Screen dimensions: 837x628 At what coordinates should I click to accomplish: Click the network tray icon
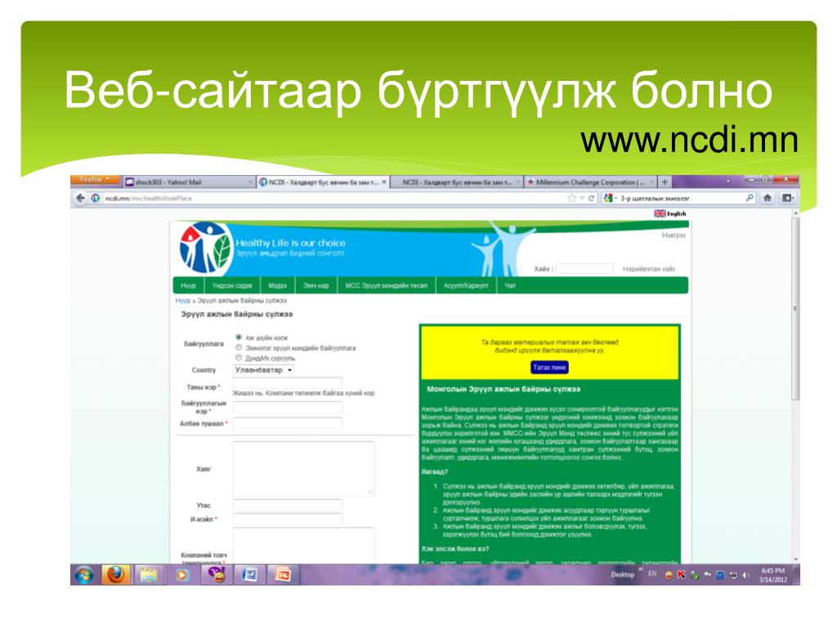[733, 575]
